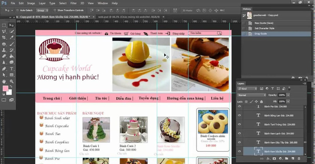This screenshot has height=164, width=315.
Task: Create a new layer group
Action: tap(287, 158)
